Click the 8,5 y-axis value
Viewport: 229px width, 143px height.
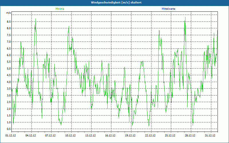[x=9, y=22]
